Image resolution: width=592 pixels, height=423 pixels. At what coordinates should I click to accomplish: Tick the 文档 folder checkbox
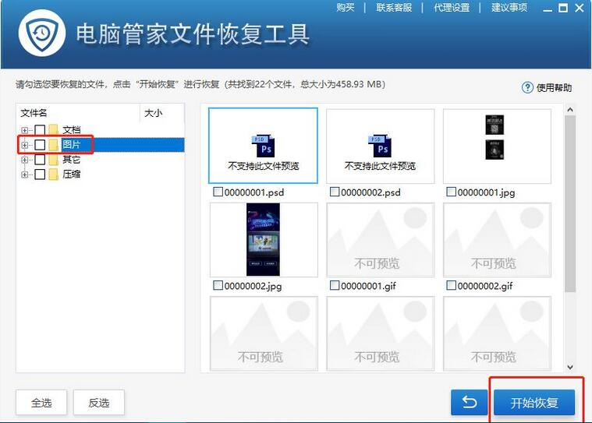[40, 130]
